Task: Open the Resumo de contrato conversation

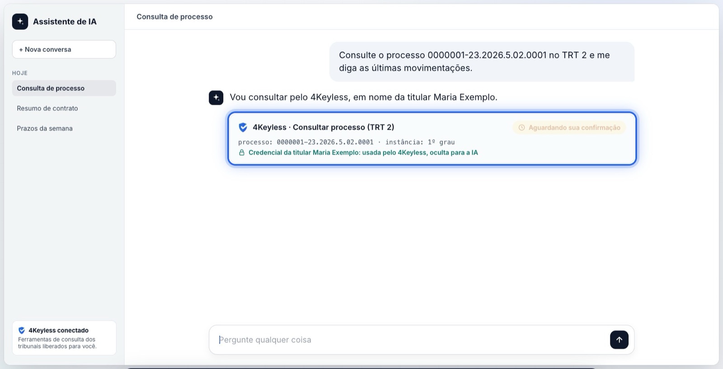Action: tap(64, 108)
